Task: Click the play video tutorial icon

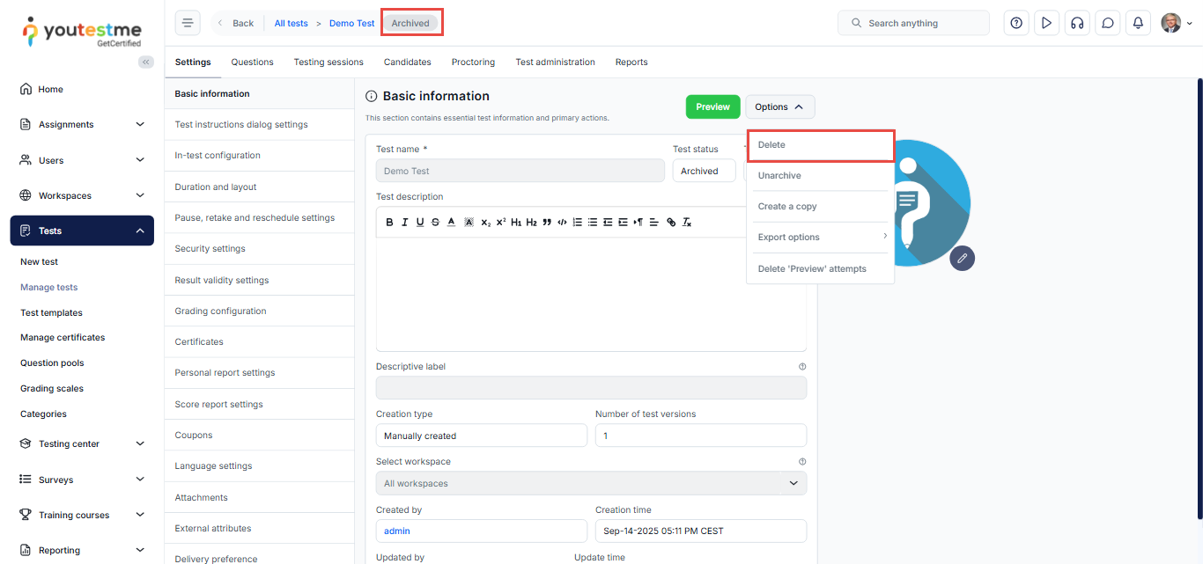Action: pyautogui.click(x=1046, y=24)
